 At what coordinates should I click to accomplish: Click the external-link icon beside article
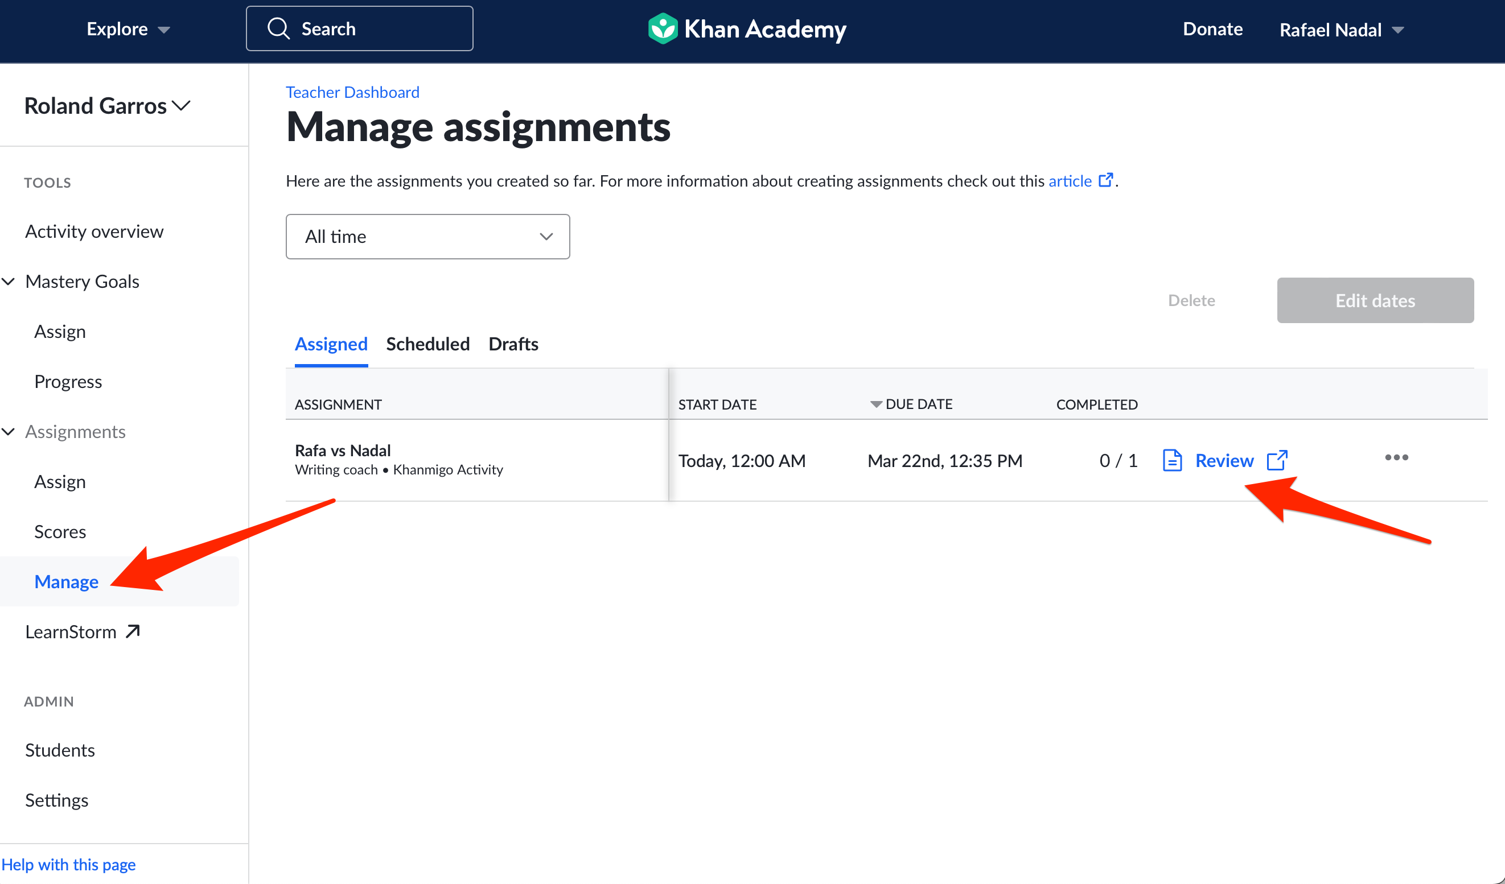pos(1105,180)
